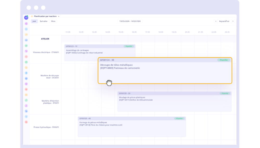Open the orange chart icon in sidebar
Image resolution: width=260 pixels, height=148 pixels.
26,34
